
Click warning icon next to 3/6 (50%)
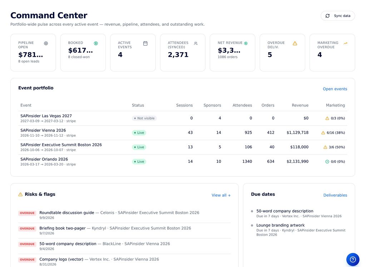tap(325, 147)
